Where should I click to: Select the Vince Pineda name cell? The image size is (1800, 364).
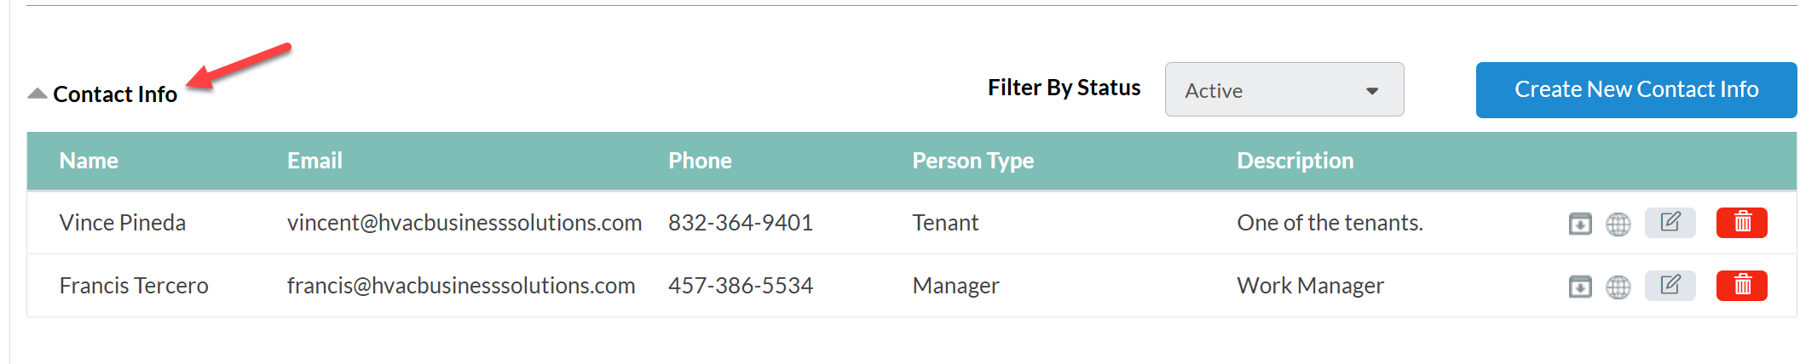click(x=123, y=223)
